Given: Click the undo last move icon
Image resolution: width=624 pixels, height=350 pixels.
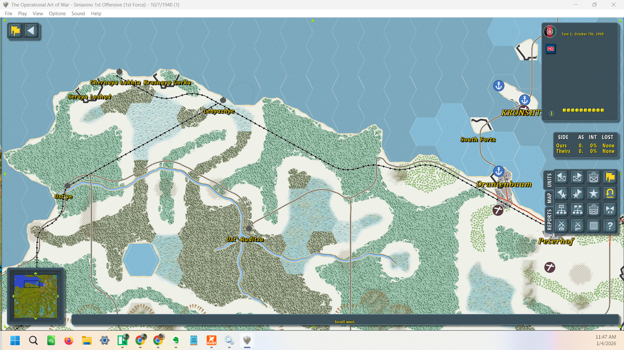Looking at the screenshot, I should coord(610,193).
